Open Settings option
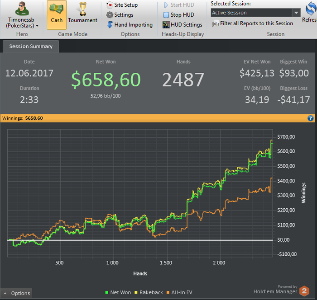Image resolution: width=317 pixels, height=300 pixels. (120, 15)
